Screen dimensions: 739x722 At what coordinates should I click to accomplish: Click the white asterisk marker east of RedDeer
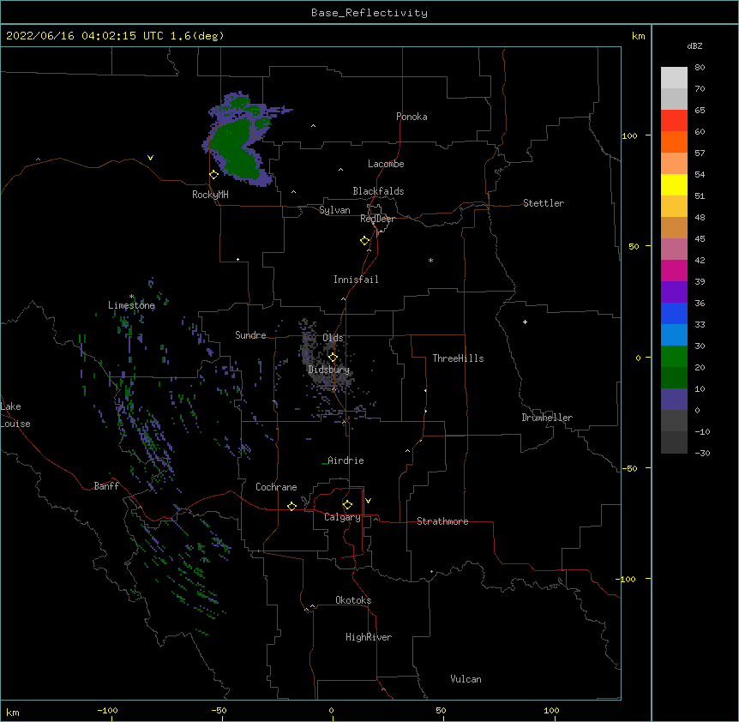click(x=430, y=260)
